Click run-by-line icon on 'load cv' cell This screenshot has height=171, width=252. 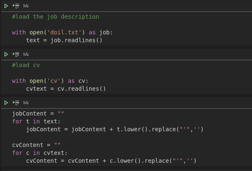point(16,54)
